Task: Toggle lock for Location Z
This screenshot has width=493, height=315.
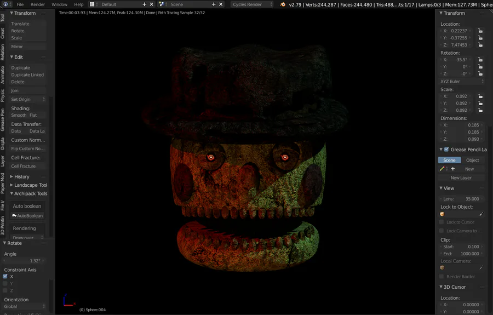Action: (480, 44)
